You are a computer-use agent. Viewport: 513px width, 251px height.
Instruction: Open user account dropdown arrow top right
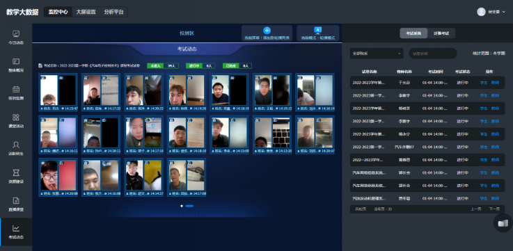503,12
